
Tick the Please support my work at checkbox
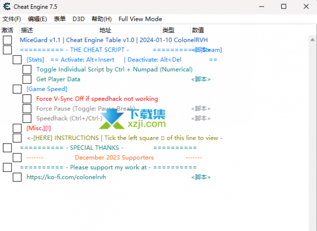point(7,167)
